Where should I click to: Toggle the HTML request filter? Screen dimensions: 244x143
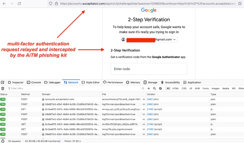(x=176, y=89)
